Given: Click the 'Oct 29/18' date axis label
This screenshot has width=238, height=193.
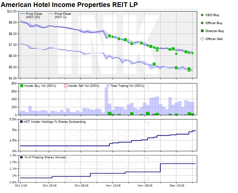Looking at the screenshot, I should [x=81, y=185].
